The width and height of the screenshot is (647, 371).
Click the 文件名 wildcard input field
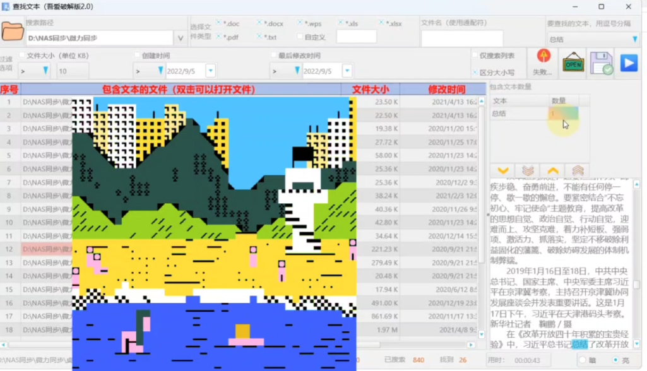462,38
